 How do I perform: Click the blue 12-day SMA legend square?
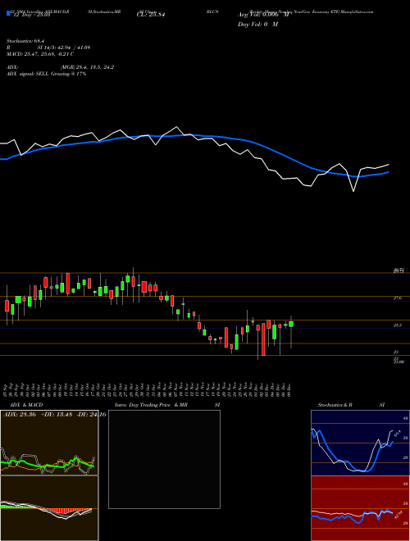click(8, 13)
